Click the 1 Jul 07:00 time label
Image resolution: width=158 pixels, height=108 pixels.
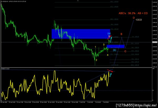click(x=82, y=102)
